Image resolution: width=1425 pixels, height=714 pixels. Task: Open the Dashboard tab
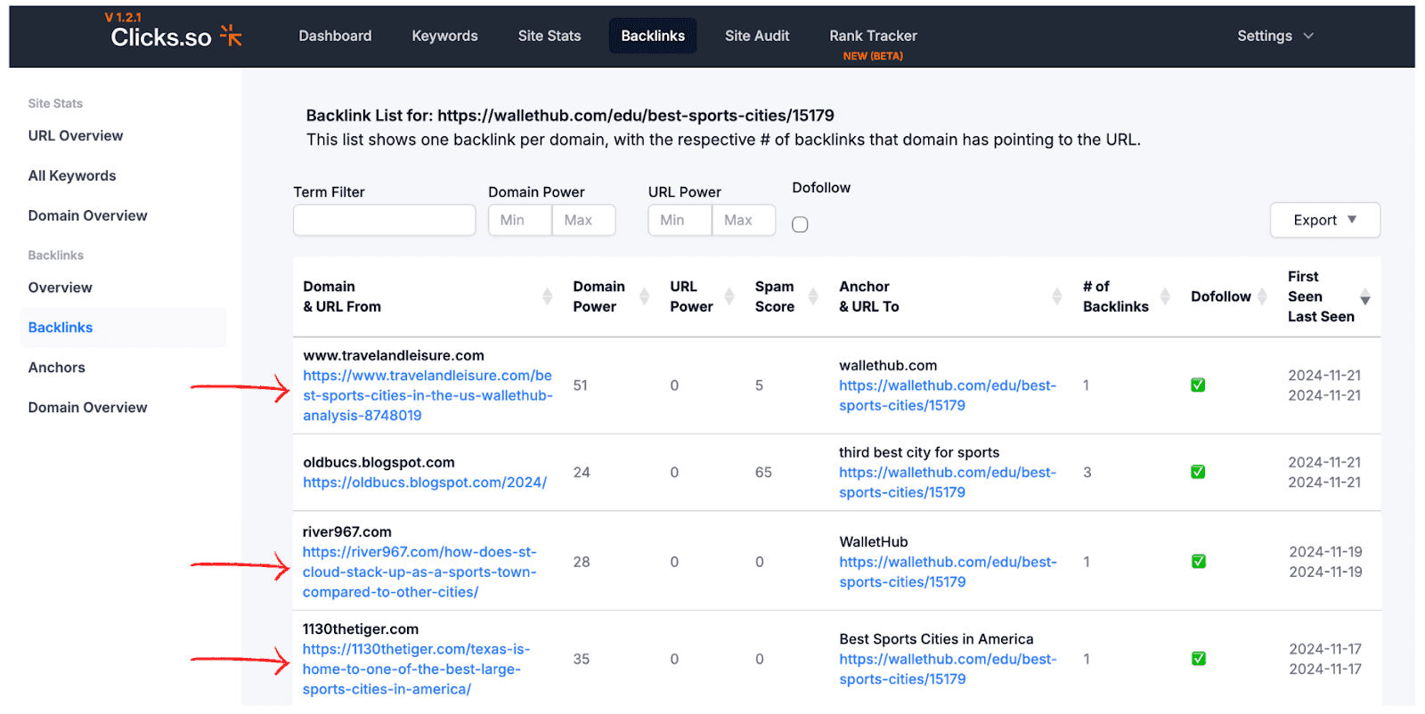pyautogui.click(x=335, y=37)
